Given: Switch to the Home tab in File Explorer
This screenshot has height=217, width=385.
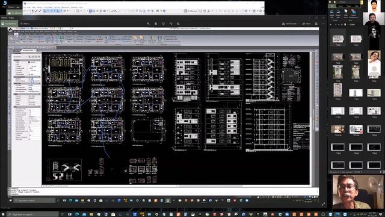Looking at the screenshot, I should pyautogui.click(x=340, y=6).
